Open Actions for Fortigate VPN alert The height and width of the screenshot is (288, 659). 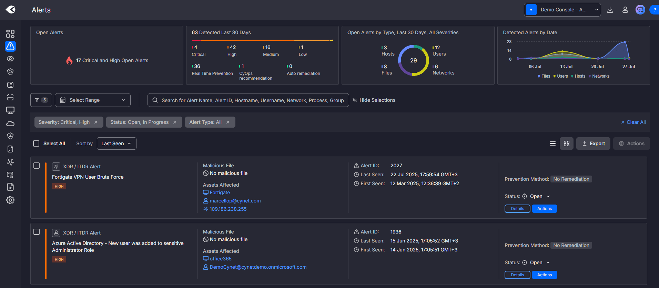pos(545,209)
